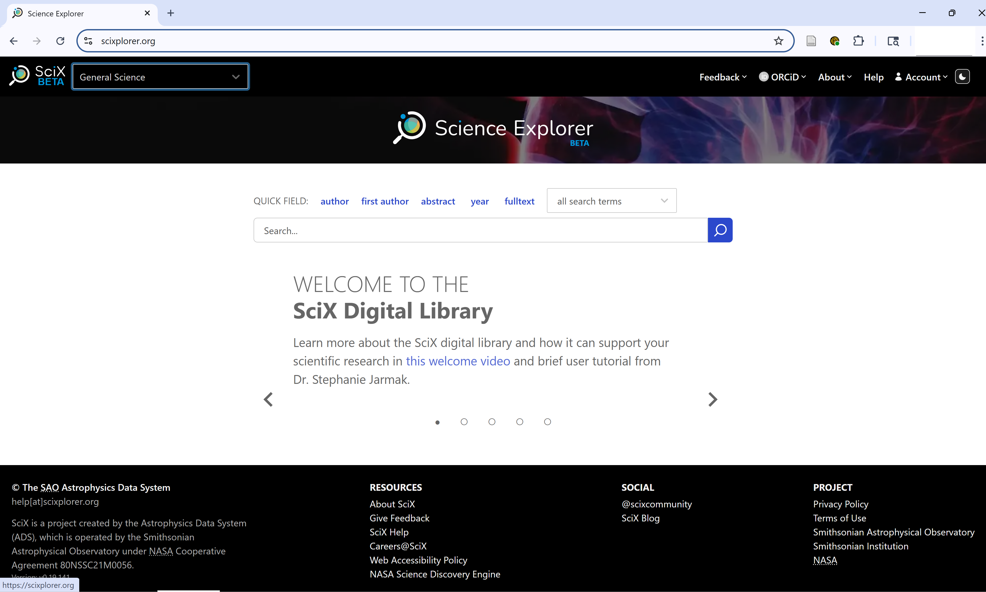Open the Give Feedback footer link

[399, 518]
